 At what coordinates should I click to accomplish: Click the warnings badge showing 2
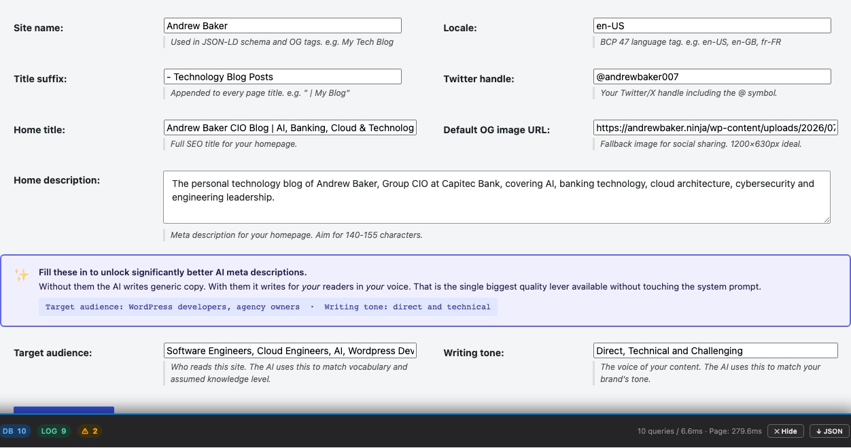[90, 431]
